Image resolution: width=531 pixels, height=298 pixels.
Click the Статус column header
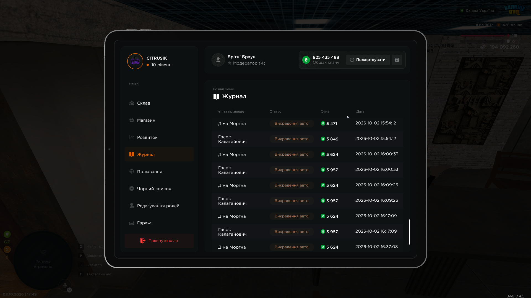pyautogui.click(x=275, y=111)
